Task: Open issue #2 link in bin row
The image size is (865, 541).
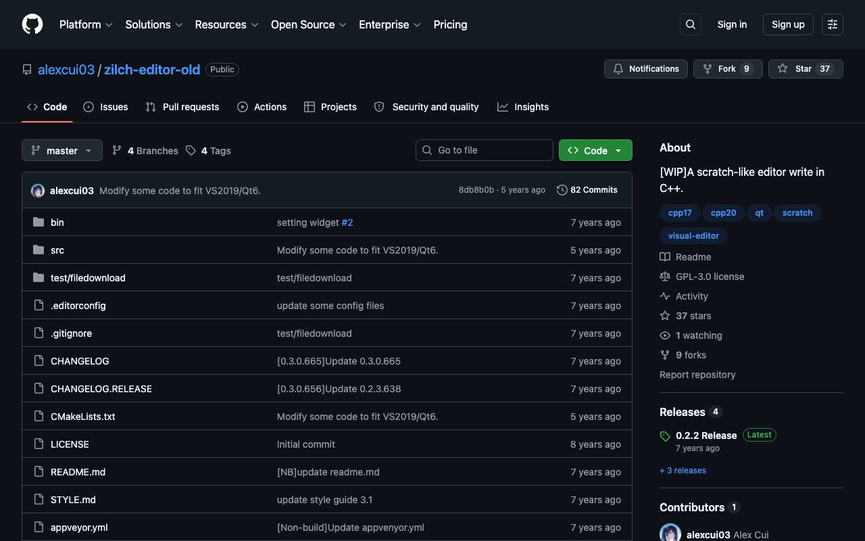Action: click(x=347, y=222)
